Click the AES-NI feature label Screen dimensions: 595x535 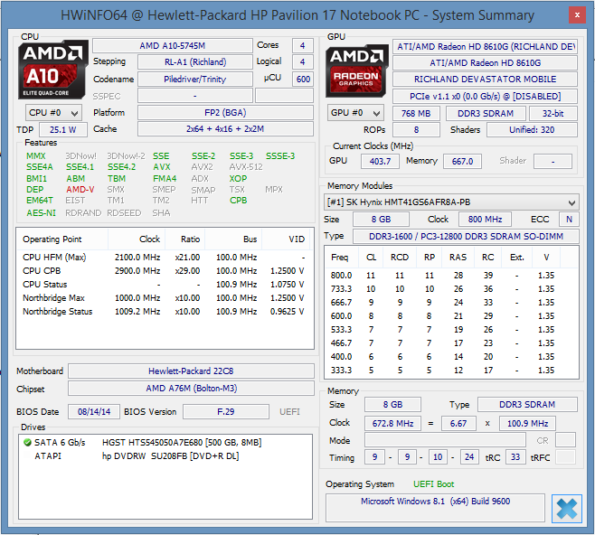(x=41, y=213)
